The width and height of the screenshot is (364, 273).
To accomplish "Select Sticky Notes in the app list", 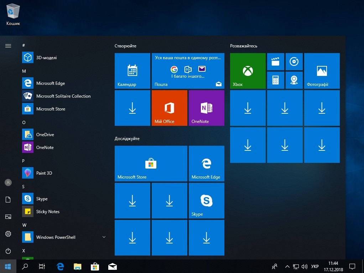I will (48, 212).
